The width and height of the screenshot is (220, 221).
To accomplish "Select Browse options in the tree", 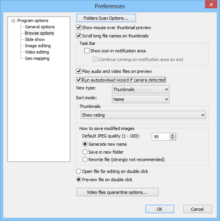I will [39, 33].
